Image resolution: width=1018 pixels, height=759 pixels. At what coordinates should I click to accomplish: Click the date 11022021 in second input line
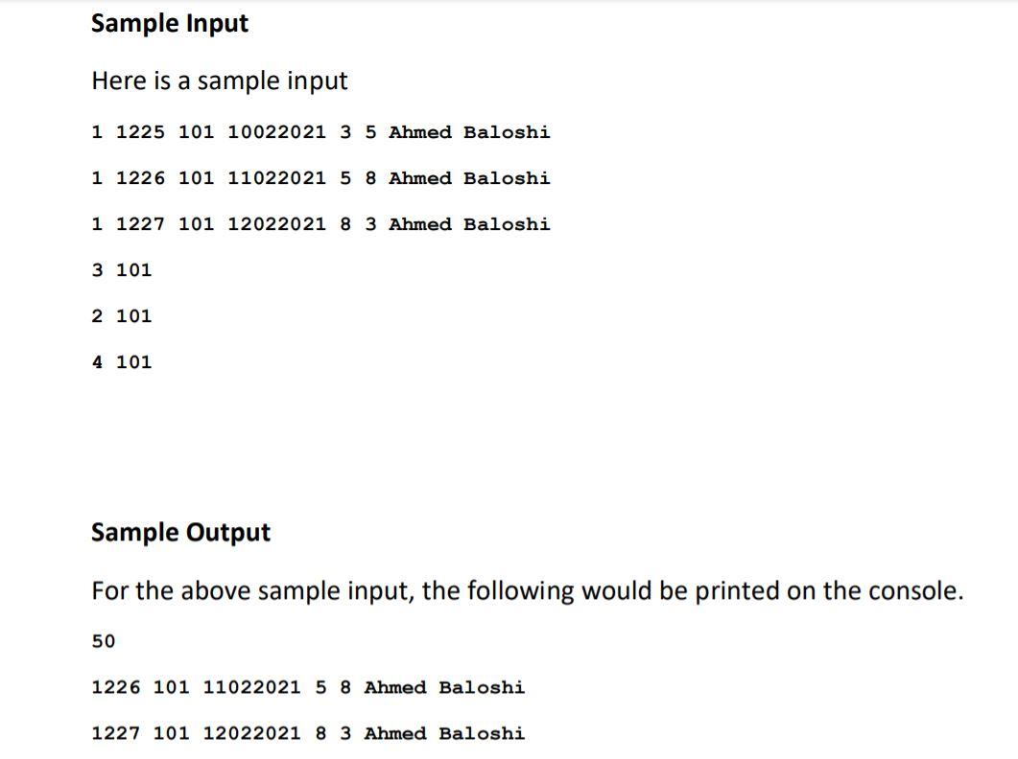click(276, 178)
